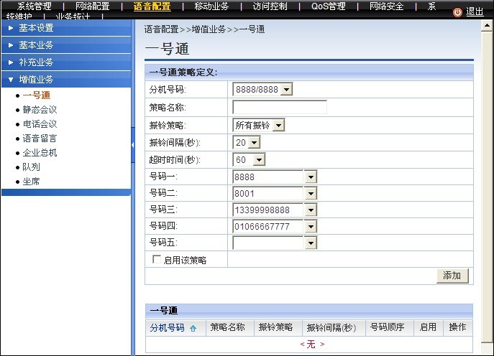Click the logout power icon
494x356 pixels.
coord(457,12)
